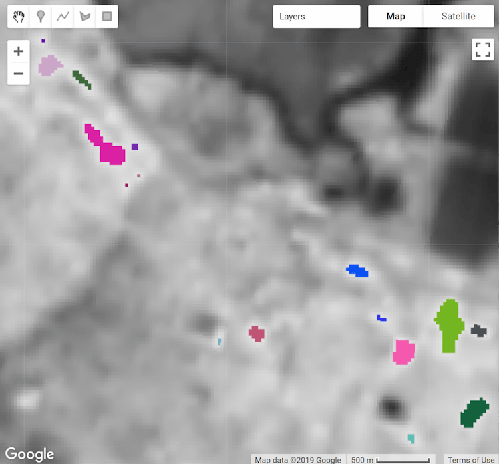Screen dimensions: 499x464
Task: Switch to Map view
Action: 395,17
